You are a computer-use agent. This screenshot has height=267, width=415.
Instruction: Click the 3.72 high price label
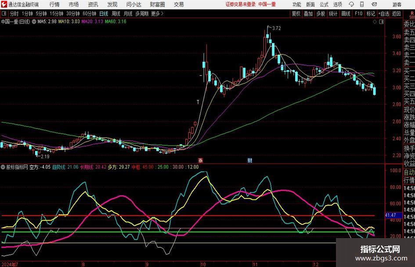[277, 28]
